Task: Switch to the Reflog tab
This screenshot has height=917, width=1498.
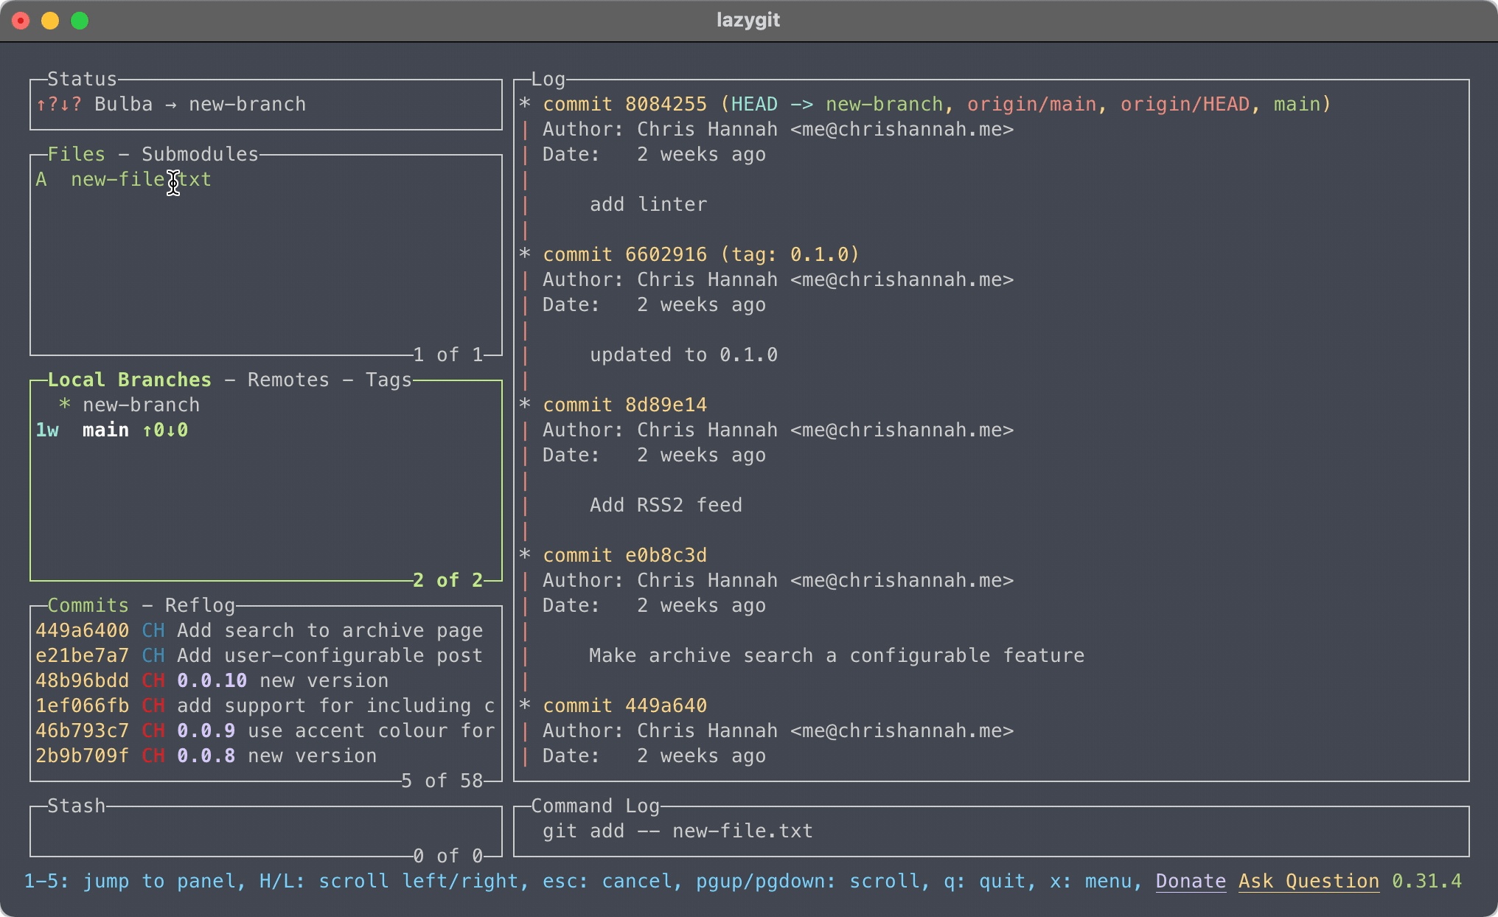Action: click(200, 605)
